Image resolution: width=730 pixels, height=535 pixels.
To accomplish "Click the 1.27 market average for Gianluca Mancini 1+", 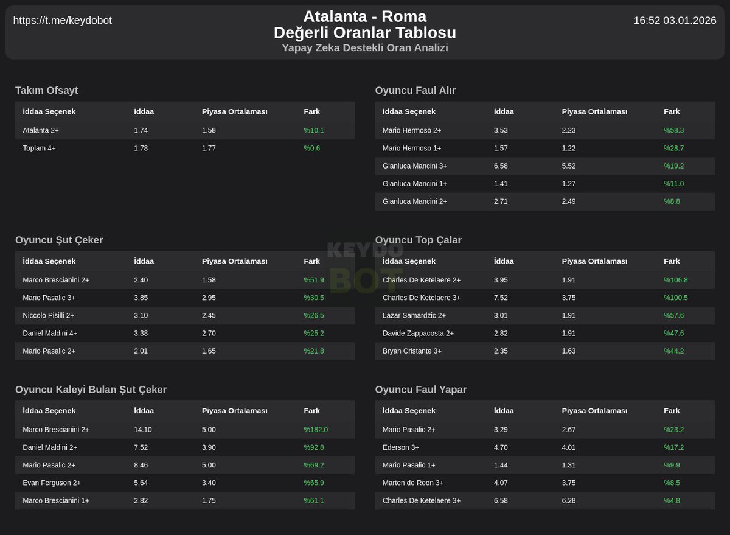I will 569,183.
